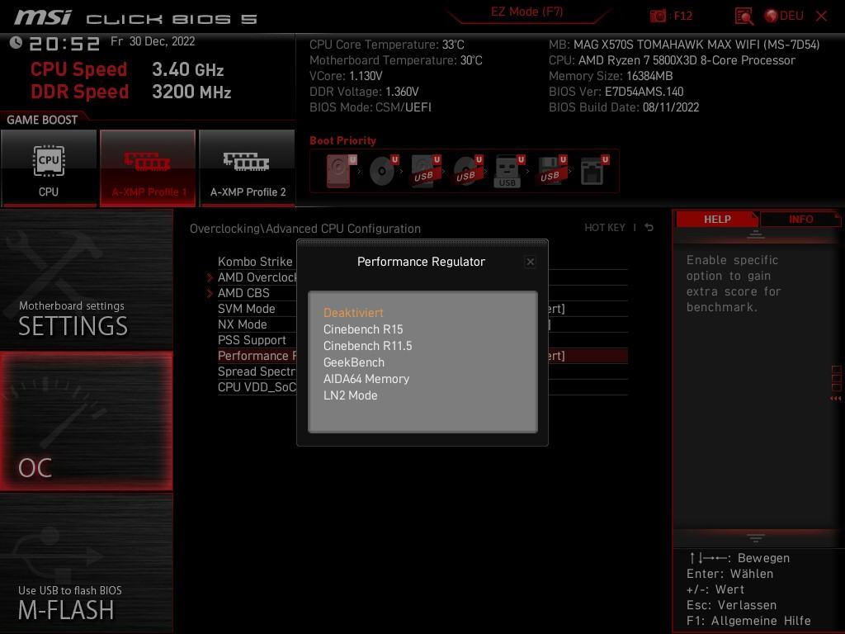Click the Boot Priority label
845x634 pixels.
[342, 140]
